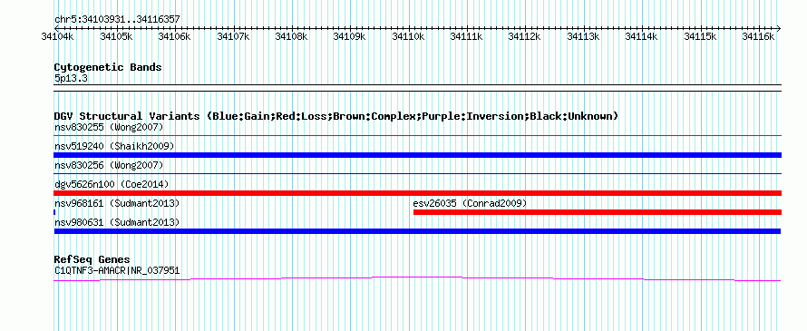Select the 5p13.3 band label
The width and height of the screenshot is (807, 331).
pos(71,78)
